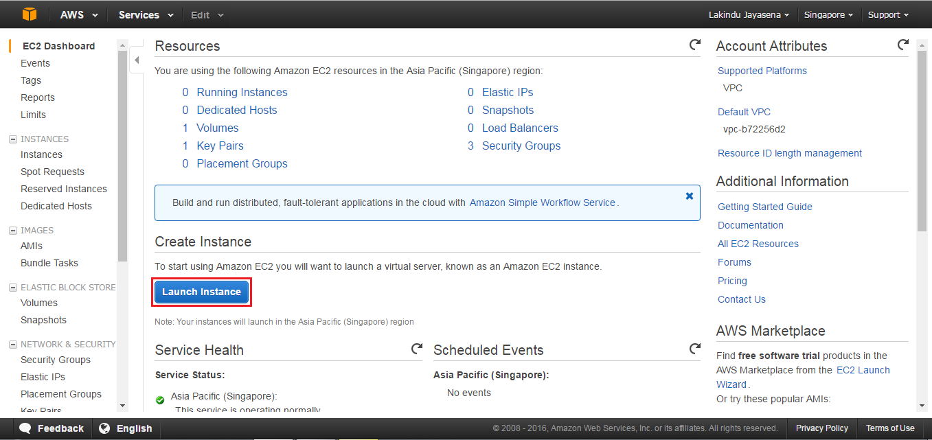Image resolution: width=932 pixels, height=440 pixels.
Task: Open Dedicated Hosts in the sidebar
Action: coord(56,206)
